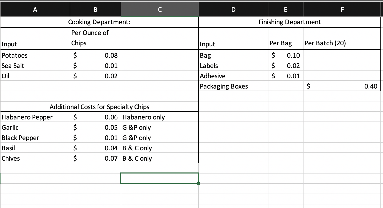Select the 'Chives' cell

pyautogui.click(x=35, y=158)
